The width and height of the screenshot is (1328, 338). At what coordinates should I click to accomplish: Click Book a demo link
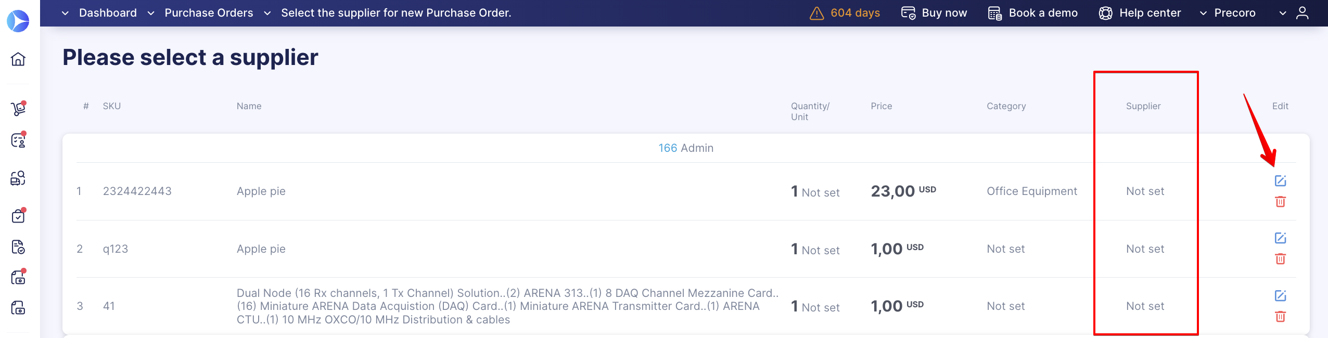pyautogui.click(x=1032, y=13)
